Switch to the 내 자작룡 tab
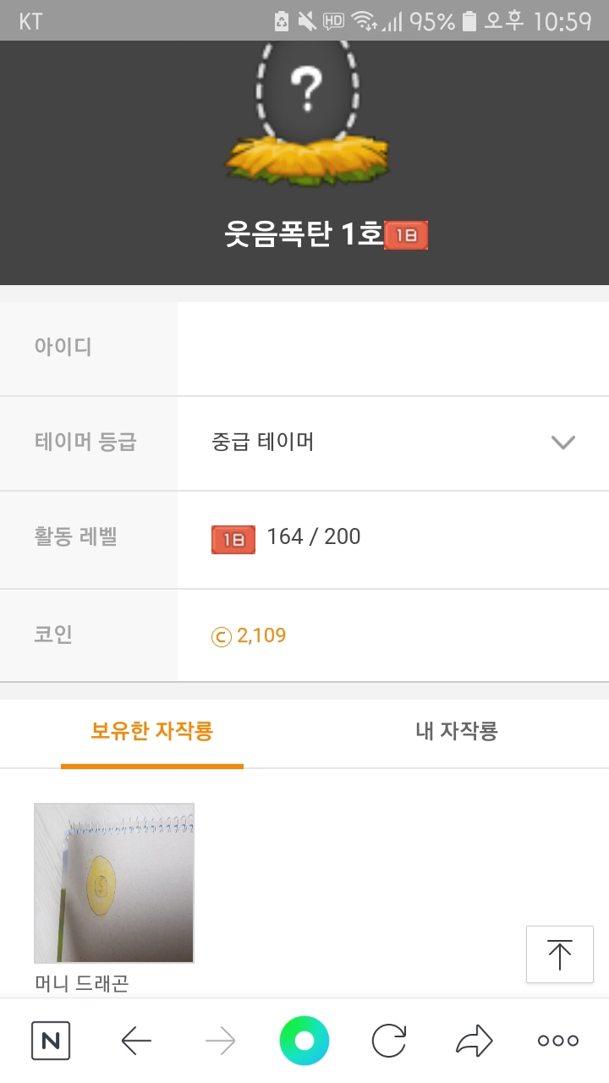Viewport: 609px width, 1083px height. [x=457, y=731]
